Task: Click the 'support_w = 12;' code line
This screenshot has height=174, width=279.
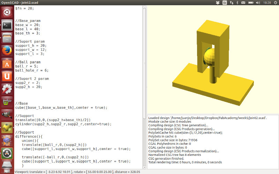Action: (31, 50)
